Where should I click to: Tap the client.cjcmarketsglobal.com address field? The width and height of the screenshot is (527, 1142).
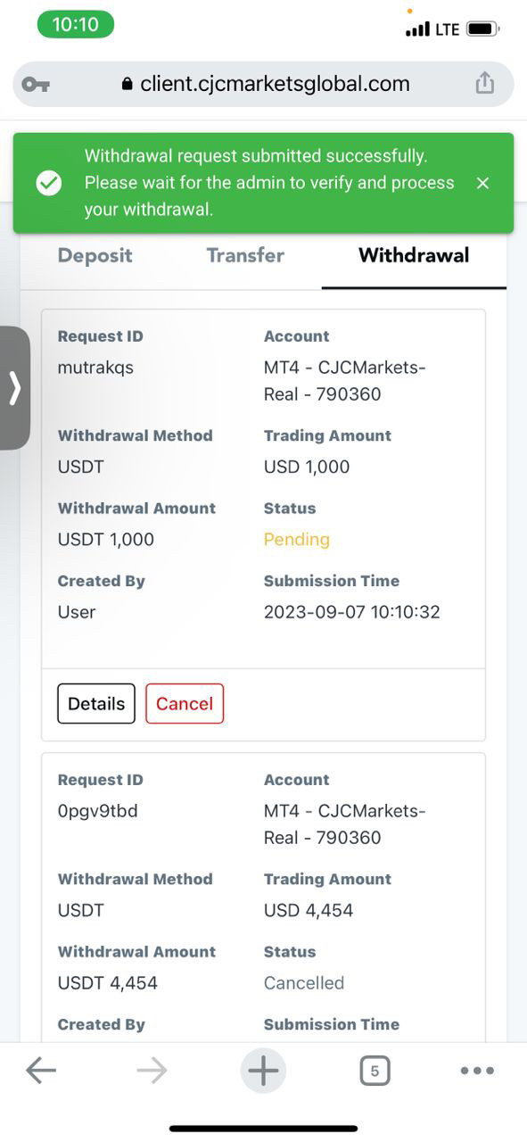pyautogui.click(x=264, y=84)
